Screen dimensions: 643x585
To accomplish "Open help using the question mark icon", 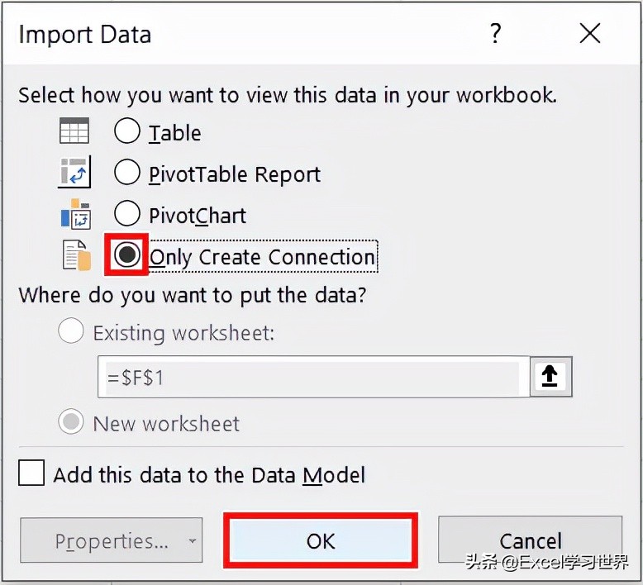I will pyautogui.click(x=495, y=33).
